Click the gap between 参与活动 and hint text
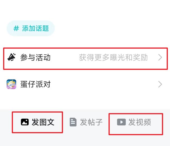Image resolution: width=170 pixels, height=146 pixels. 64,58
